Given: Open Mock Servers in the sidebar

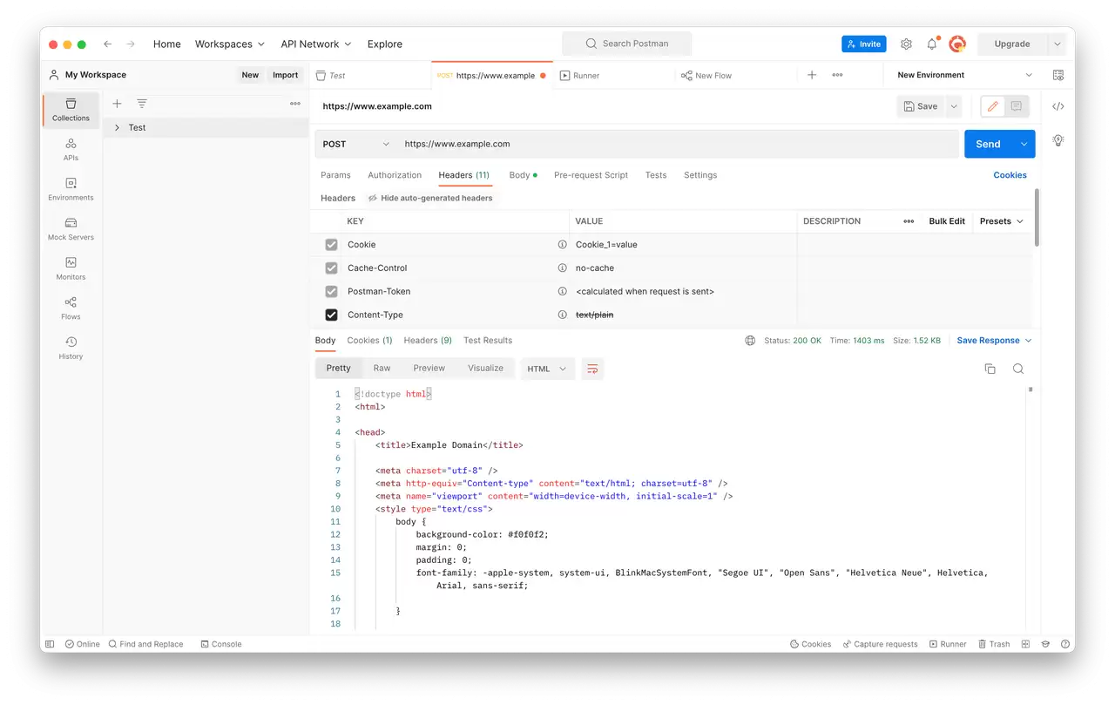Looking at the screenshot, I should click(71, 229).
